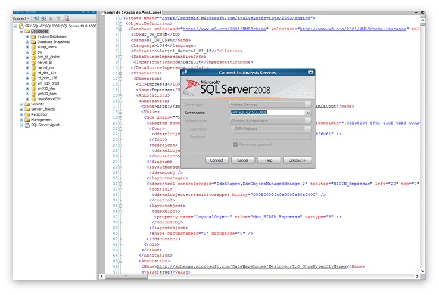Click the rd_des_174 database icon
The height and width of the screenshot is (295, 439).
pyautogui.click(x=33, y=73)
